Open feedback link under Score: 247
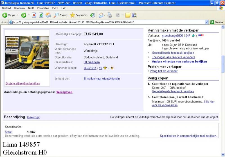This screenshot has height=157, width=225. 173,91
